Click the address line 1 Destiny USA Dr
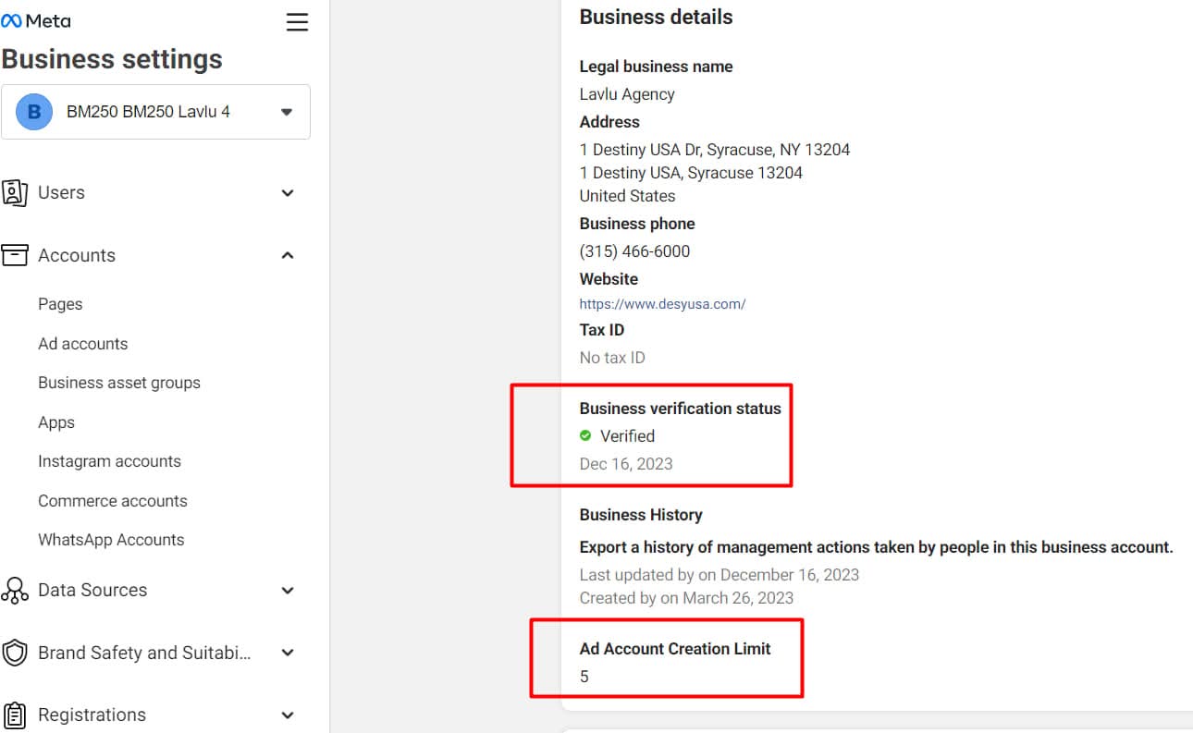The image size is (1193, 733). pyautogui.click(x=715, y=150)
